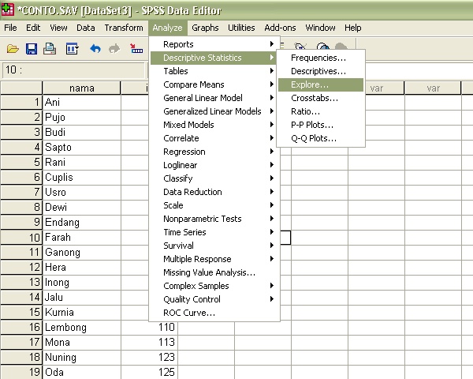The height and width of the screenshot is (379, 473).
Task: Undo the last action with blue arrow
Action: (x=95, y=48)
